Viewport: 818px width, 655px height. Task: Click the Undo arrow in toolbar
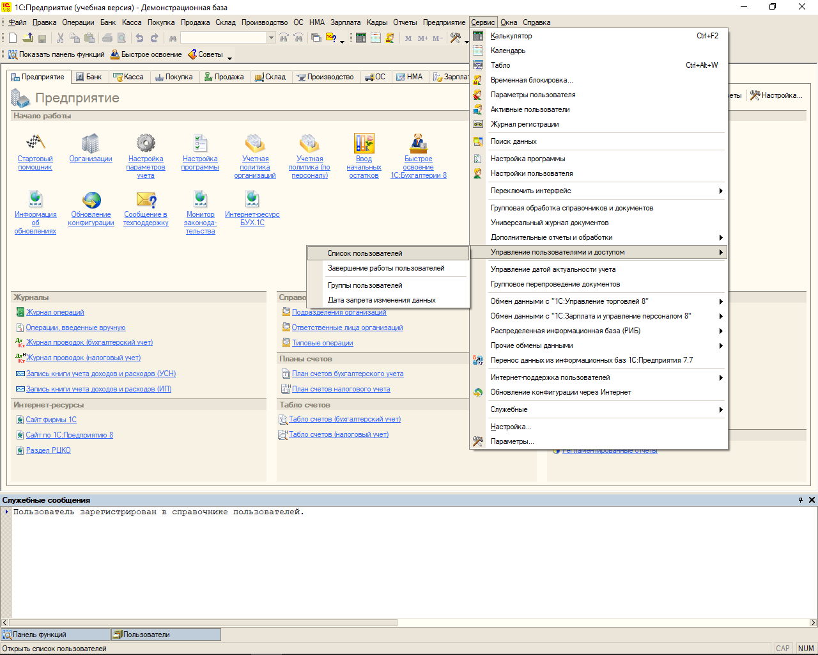click(139, 38)
